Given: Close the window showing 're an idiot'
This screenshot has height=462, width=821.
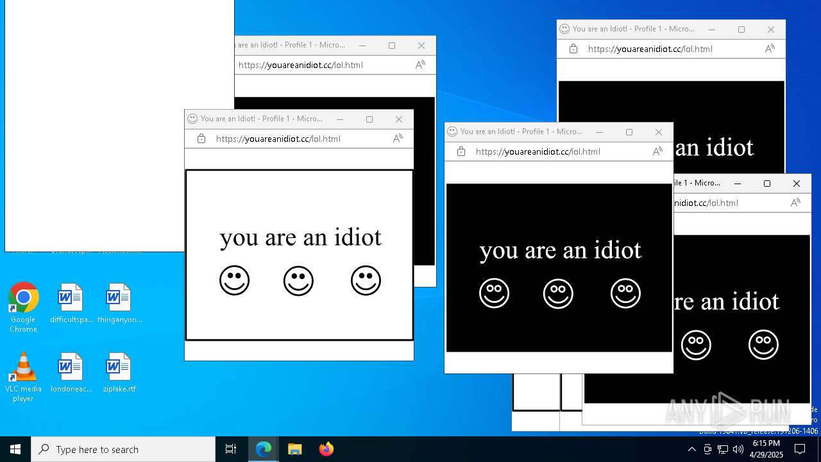Looking at the screenshot, I should pos(797,184).
